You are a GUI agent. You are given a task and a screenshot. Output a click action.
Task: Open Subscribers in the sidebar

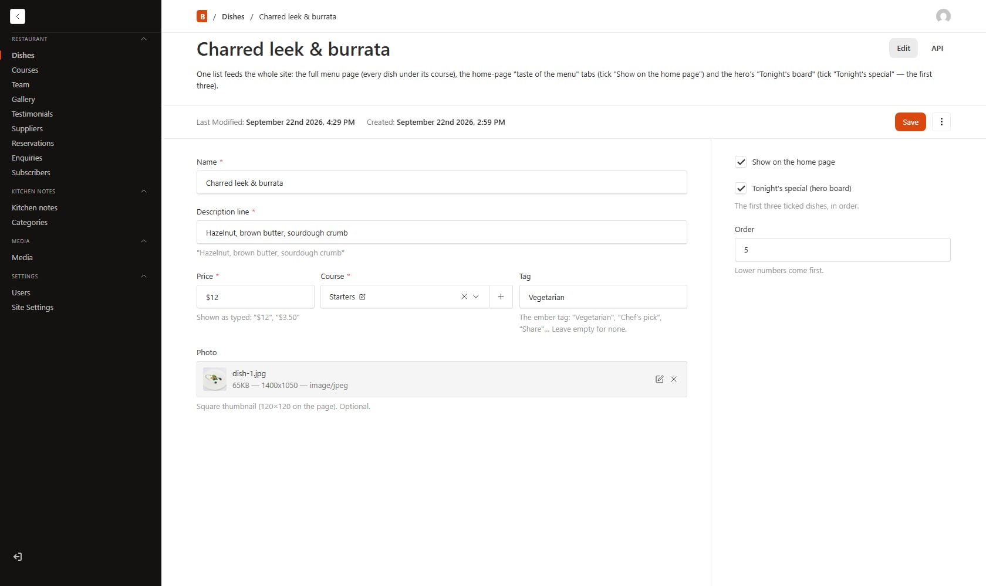pyautogui.click(x=31, y=172)
